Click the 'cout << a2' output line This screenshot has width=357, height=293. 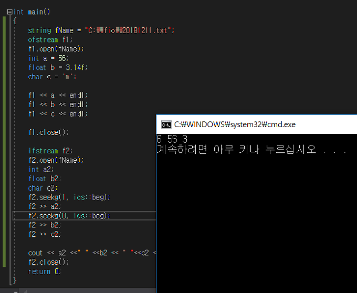tap(92, 253)
